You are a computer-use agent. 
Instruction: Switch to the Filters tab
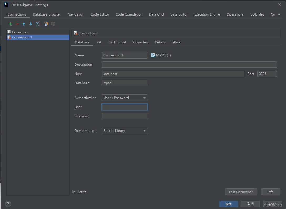[x=176, y=42]
